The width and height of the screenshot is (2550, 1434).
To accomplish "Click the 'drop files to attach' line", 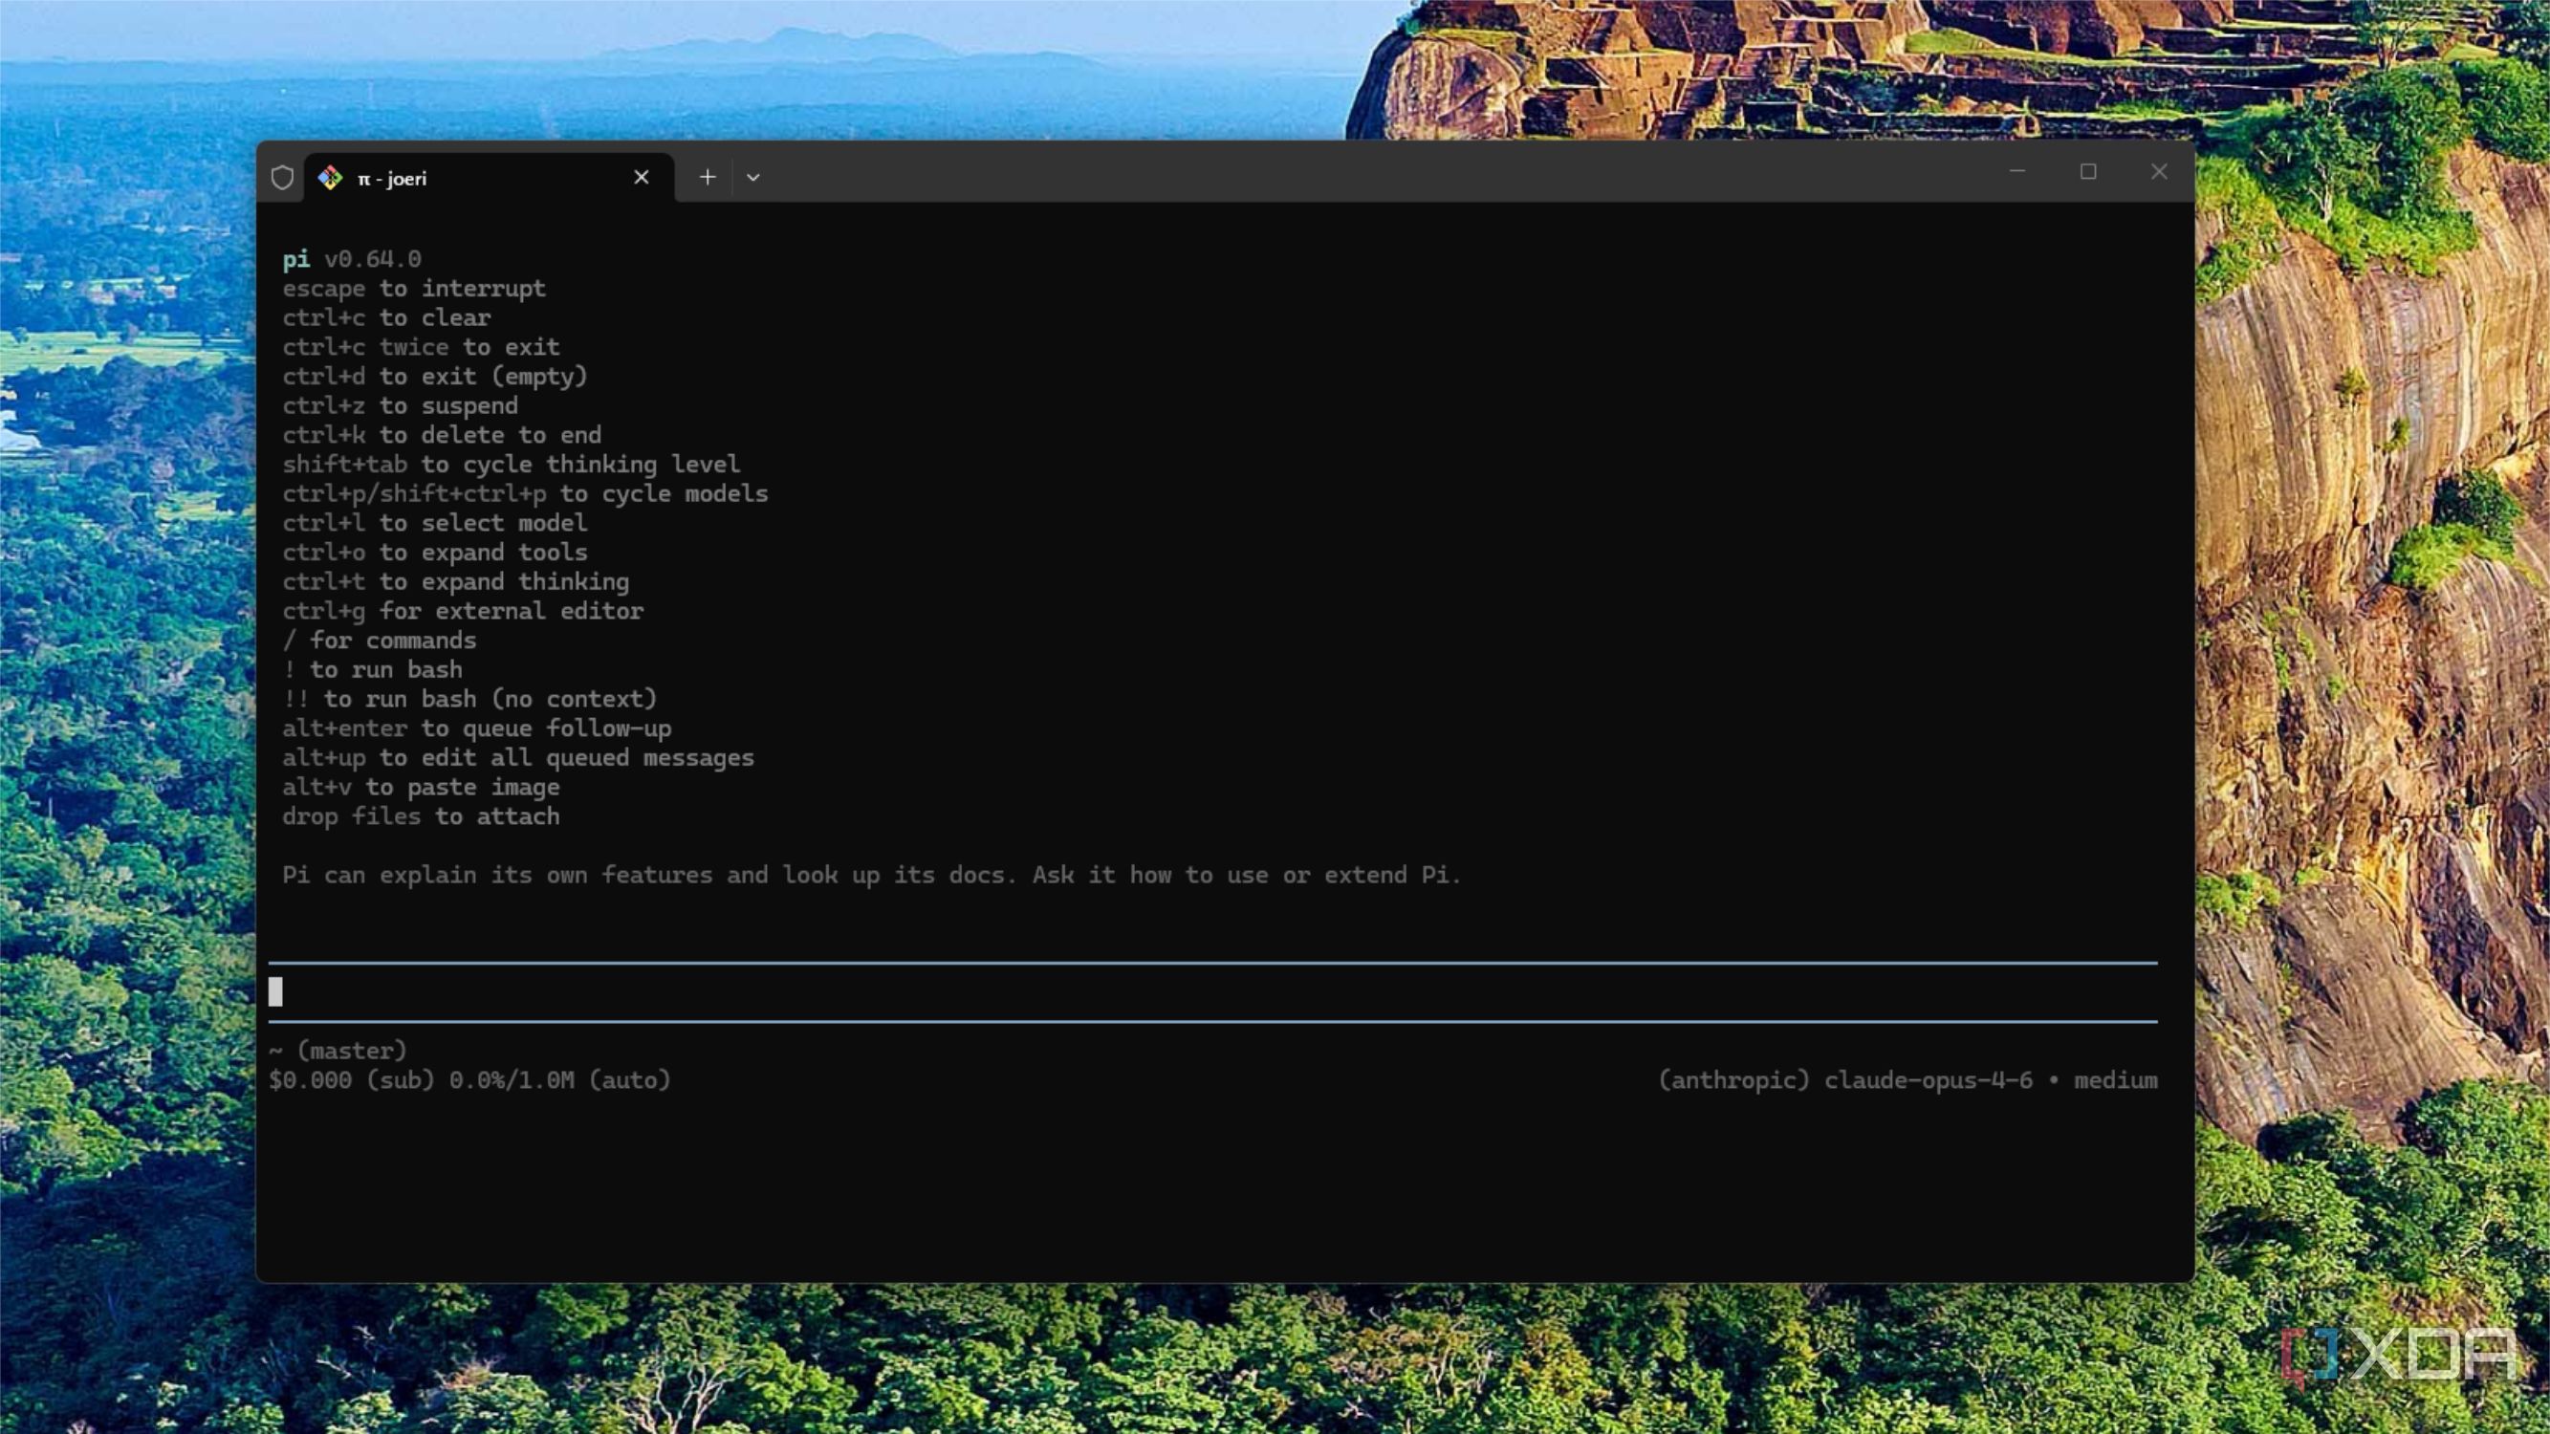I will click(421, 816).
